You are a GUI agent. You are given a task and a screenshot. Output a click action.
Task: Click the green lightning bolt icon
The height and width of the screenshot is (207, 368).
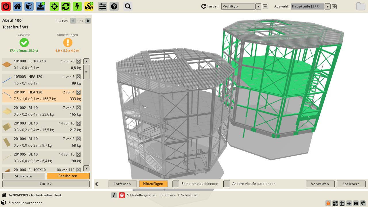coord(77,6)
